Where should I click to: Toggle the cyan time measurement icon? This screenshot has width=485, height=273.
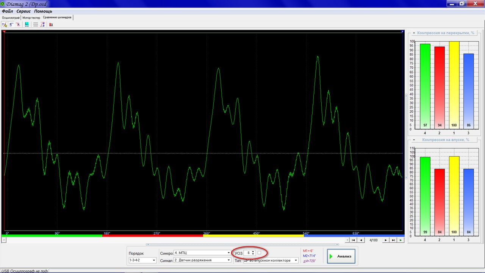click(27, 24)
